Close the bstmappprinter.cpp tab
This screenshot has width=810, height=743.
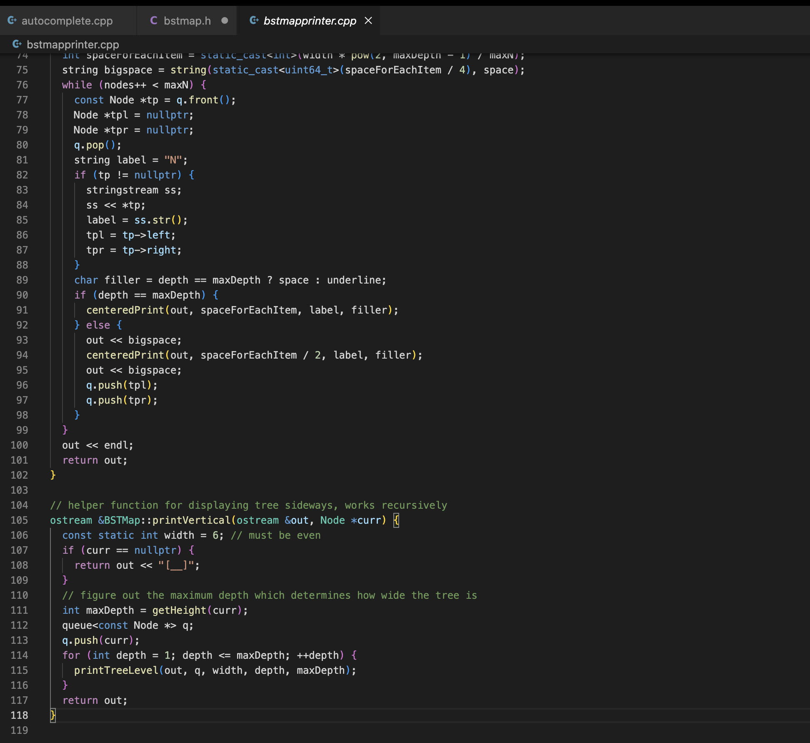click(x=368, y=20)
